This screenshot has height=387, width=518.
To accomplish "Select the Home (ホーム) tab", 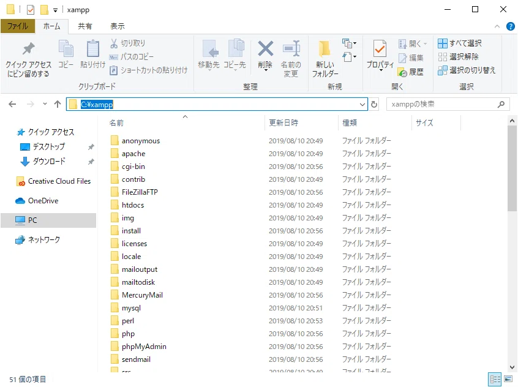I will [x=52, y=26].
